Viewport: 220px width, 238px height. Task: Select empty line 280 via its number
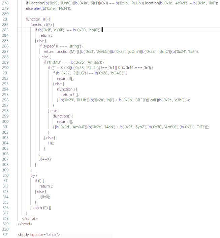(x=5, y=14)
